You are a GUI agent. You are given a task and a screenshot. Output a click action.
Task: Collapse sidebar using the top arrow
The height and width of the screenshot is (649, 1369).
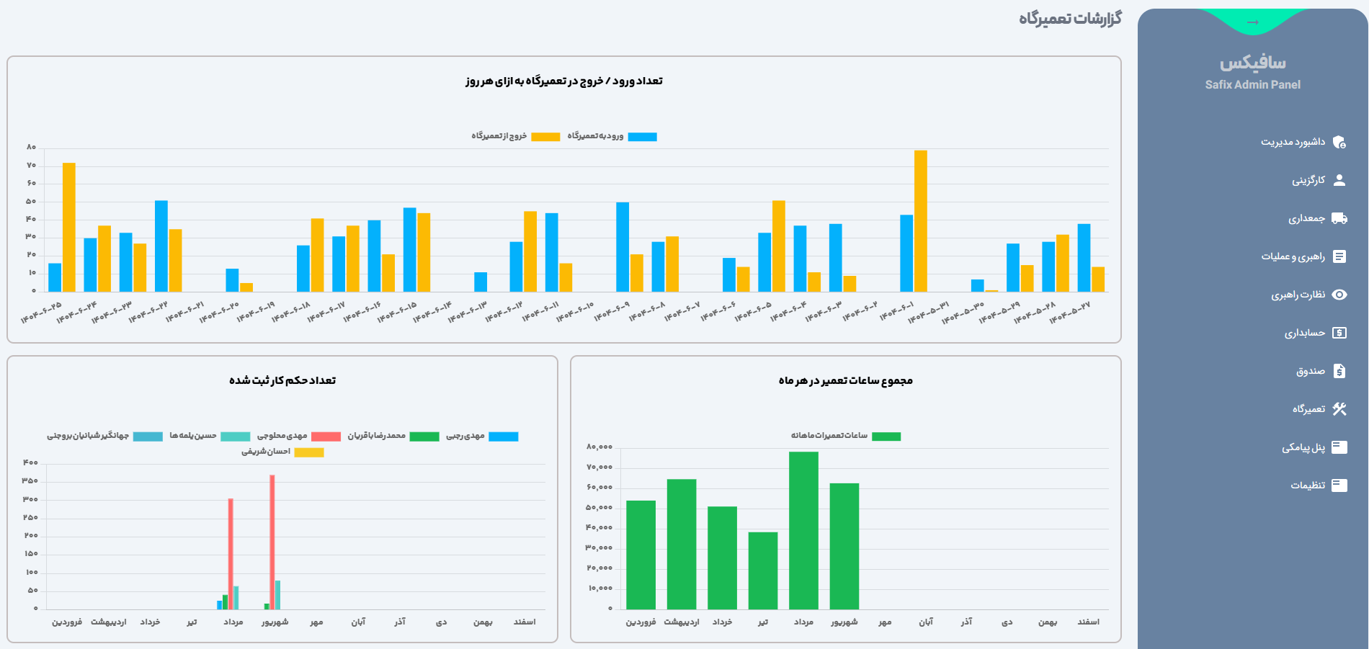click(1252, 22)
